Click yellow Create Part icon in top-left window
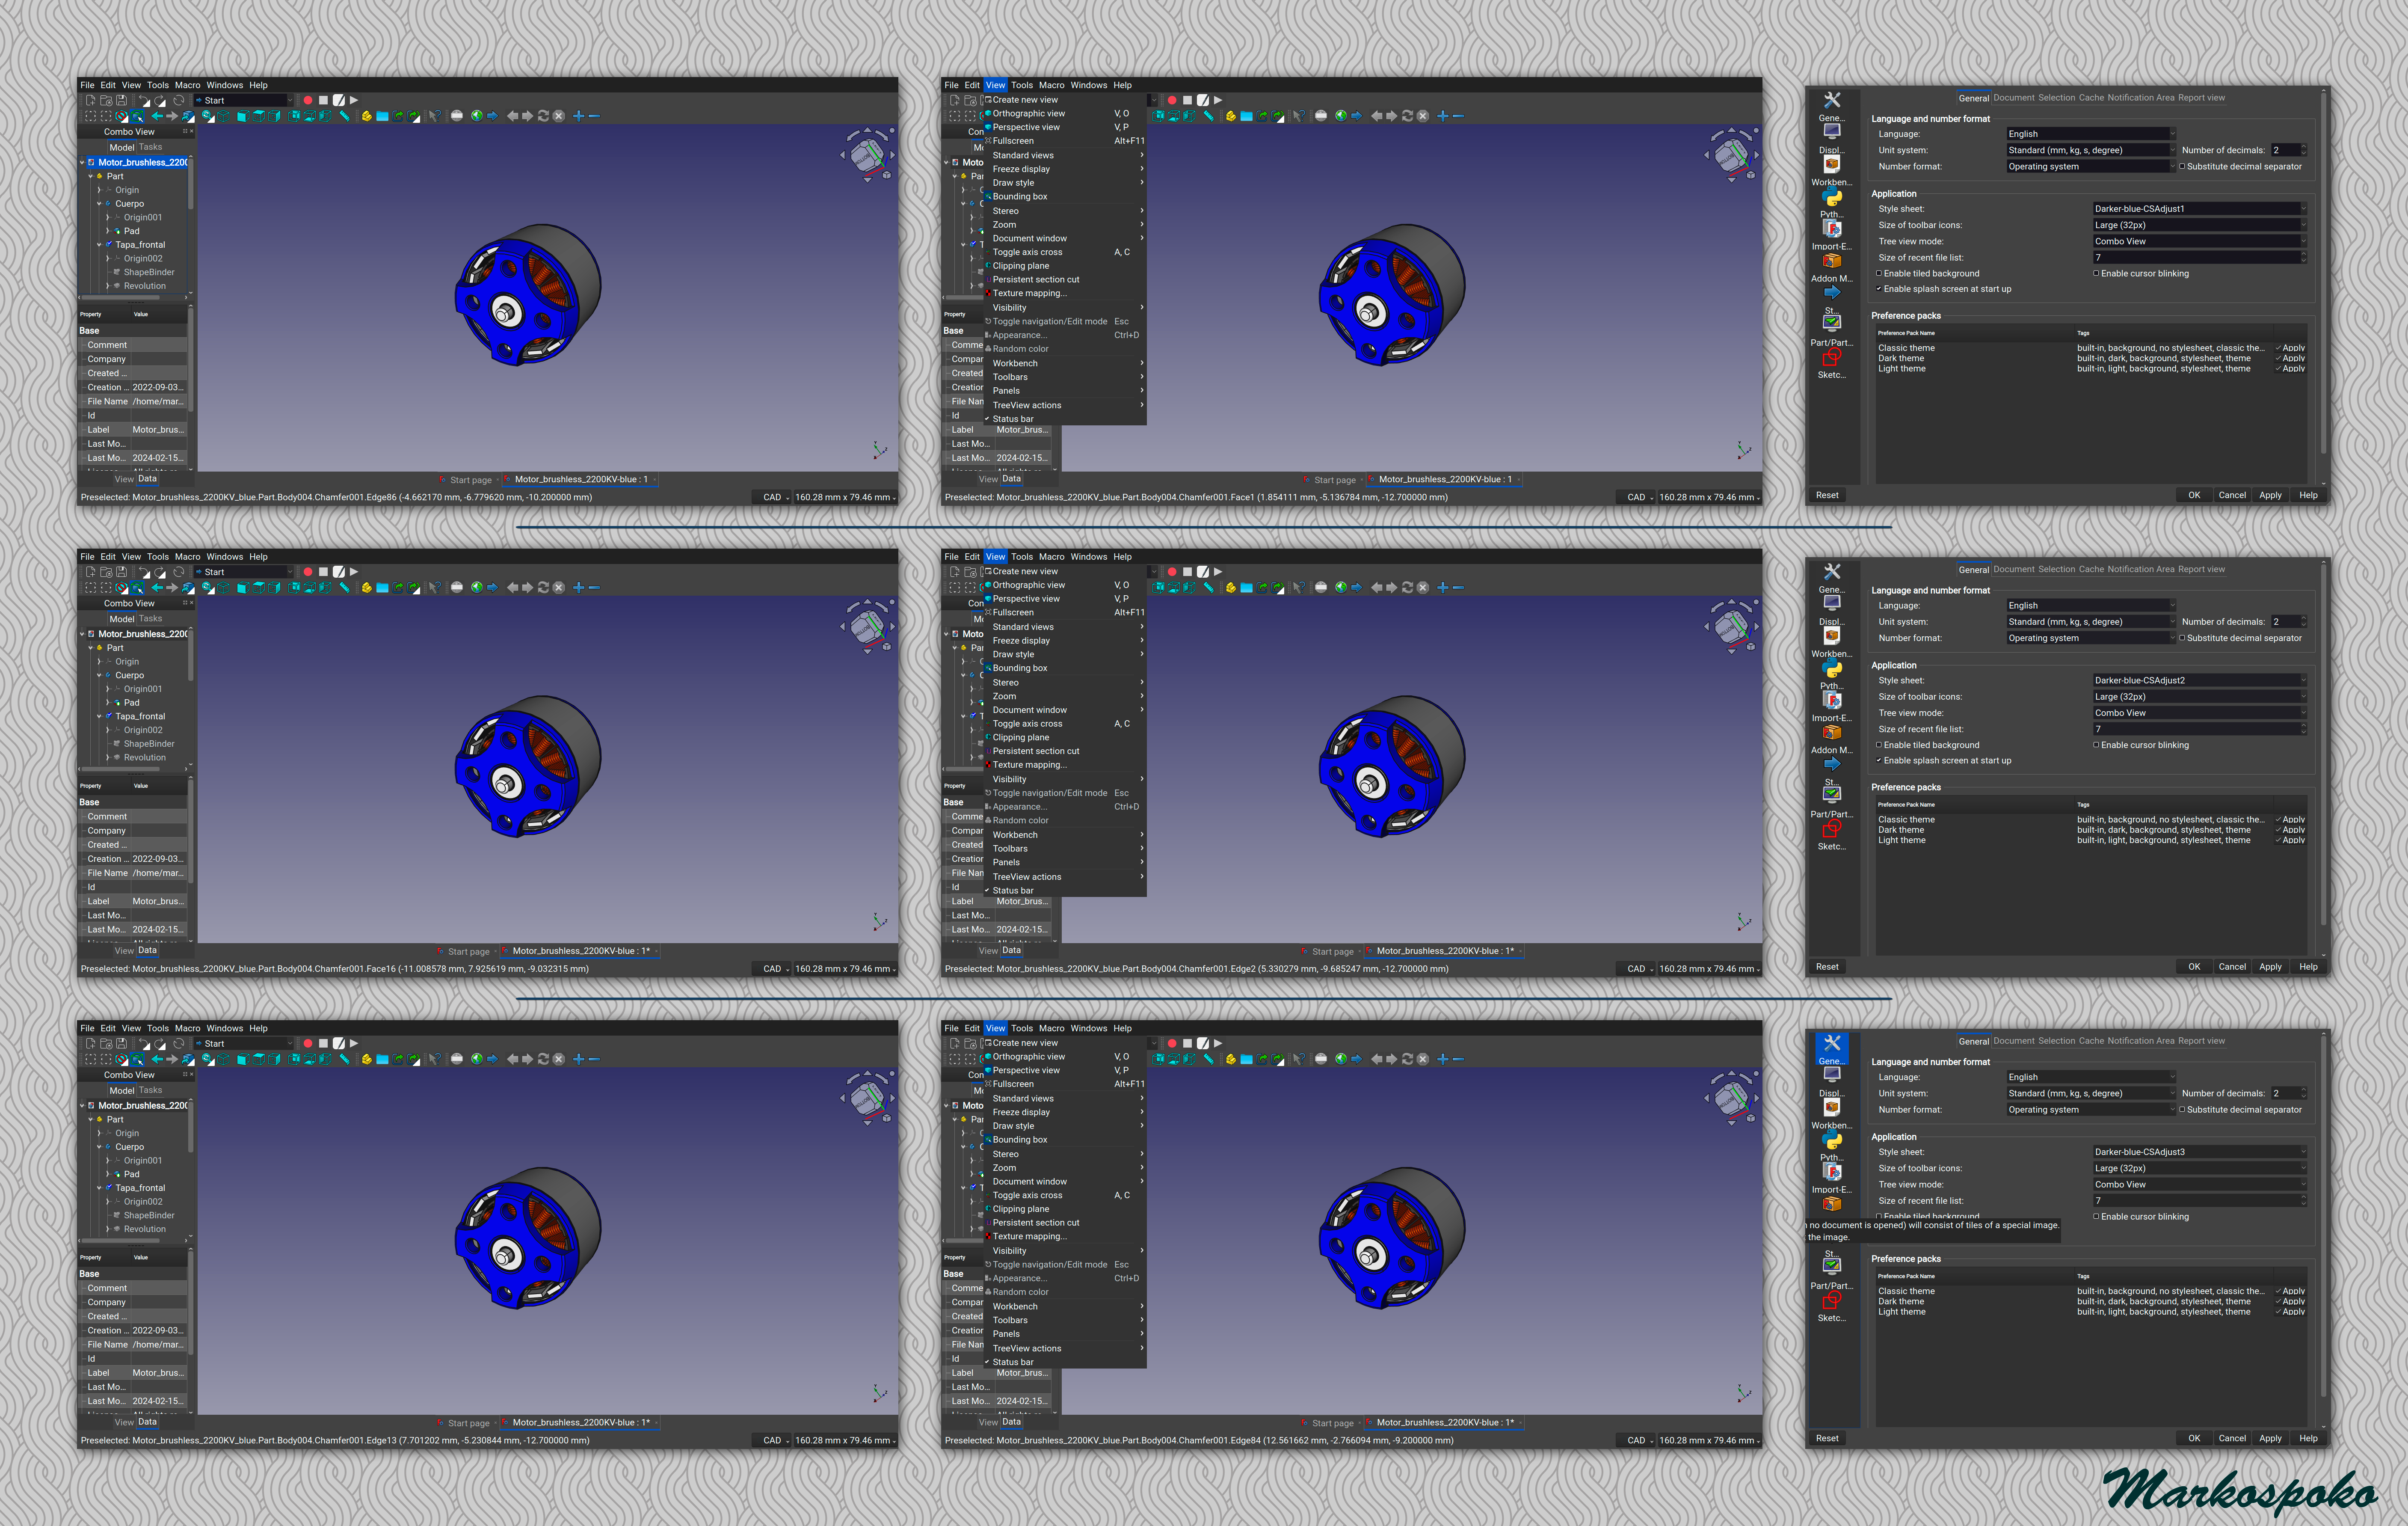2408x1526 pixels. click(x=367, y=116)
